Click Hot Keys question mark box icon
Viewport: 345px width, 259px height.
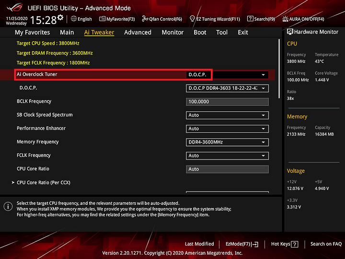[x=295, y=244]
